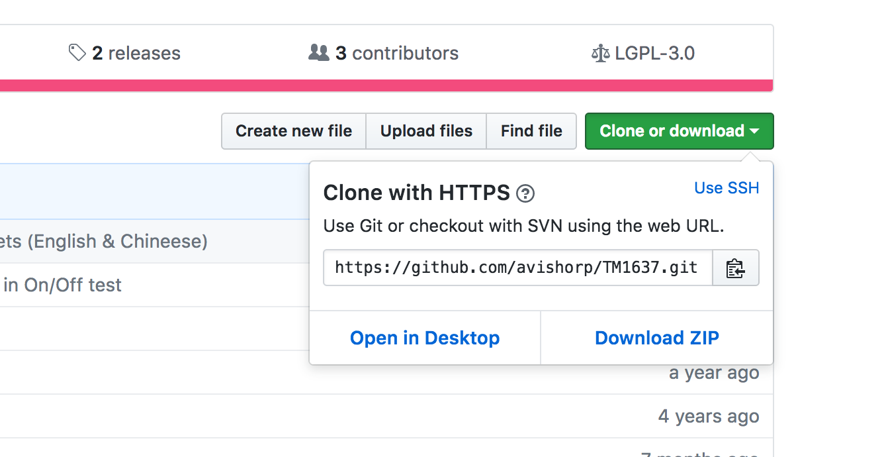This screenshot has width=884, height=457.
Task: Click the releases tag icon
Action: (x=77, y=53)
